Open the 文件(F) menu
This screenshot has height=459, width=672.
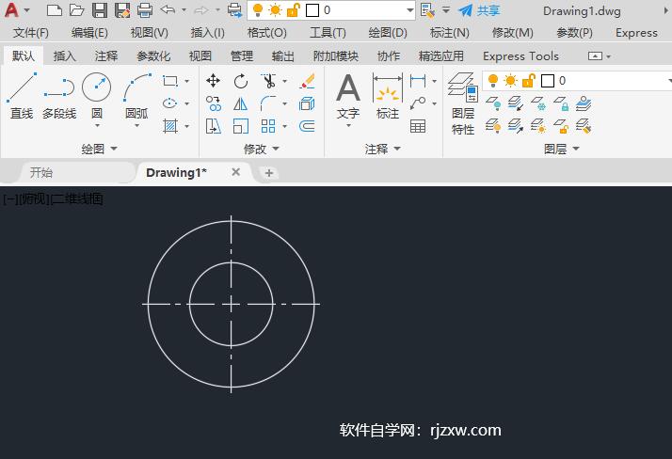click(x=30, y=33)
